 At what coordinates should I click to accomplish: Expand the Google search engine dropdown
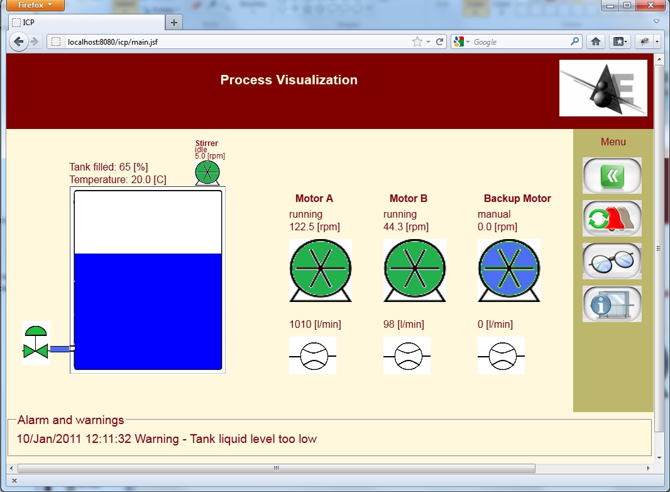(461, 42)
